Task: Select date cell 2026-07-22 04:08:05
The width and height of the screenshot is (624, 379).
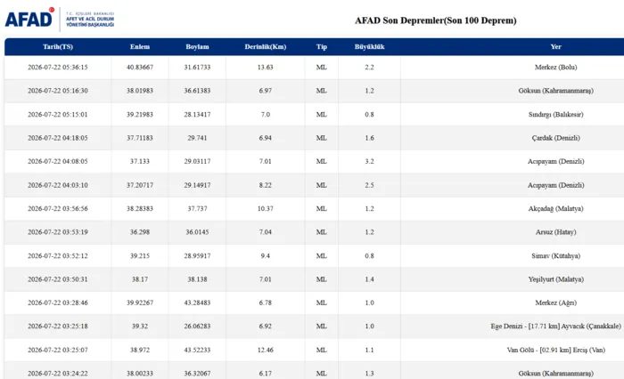Action: pyautogui.click(x=58, y=161)
